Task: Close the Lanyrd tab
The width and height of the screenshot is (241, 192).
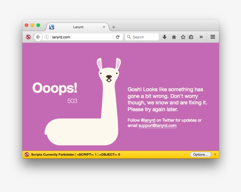Action: (x=104, y=27)
